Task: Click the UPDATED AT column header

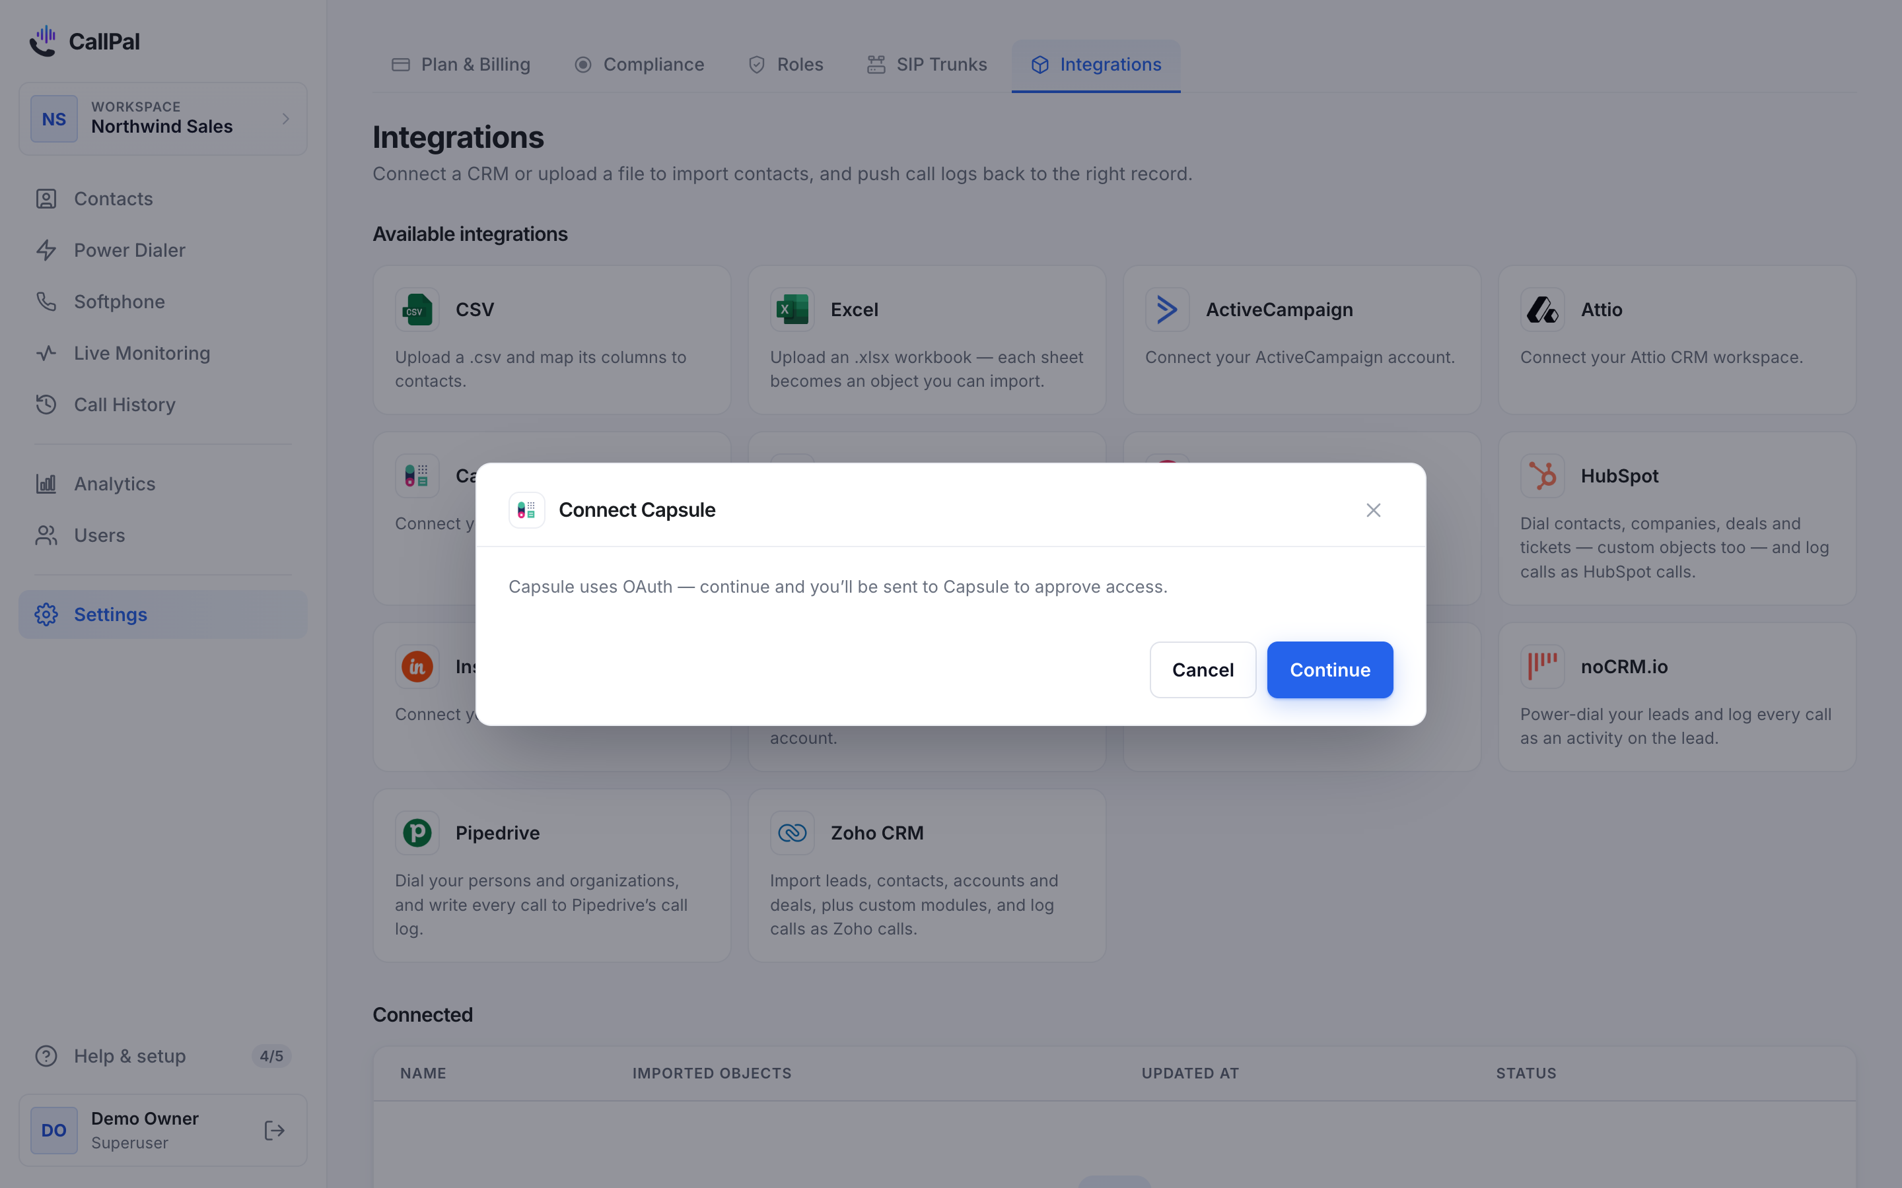Action: tap(1190, 1073)
